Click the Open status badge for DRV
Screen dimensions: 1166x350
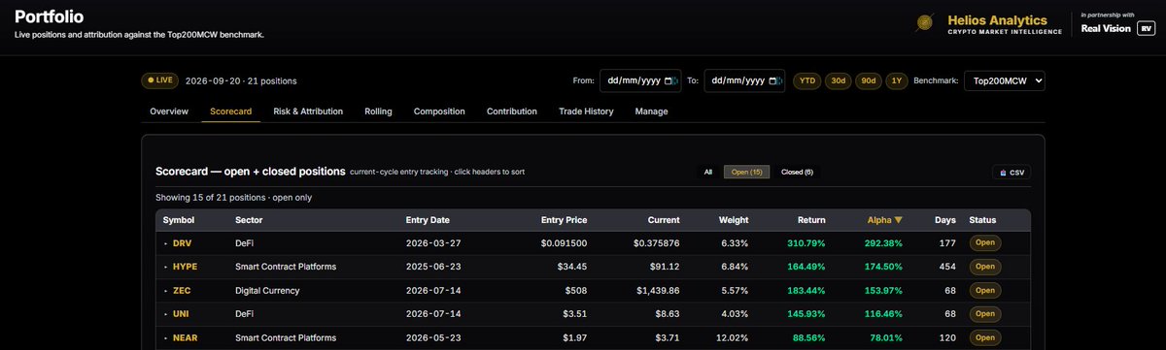(985, 243)
